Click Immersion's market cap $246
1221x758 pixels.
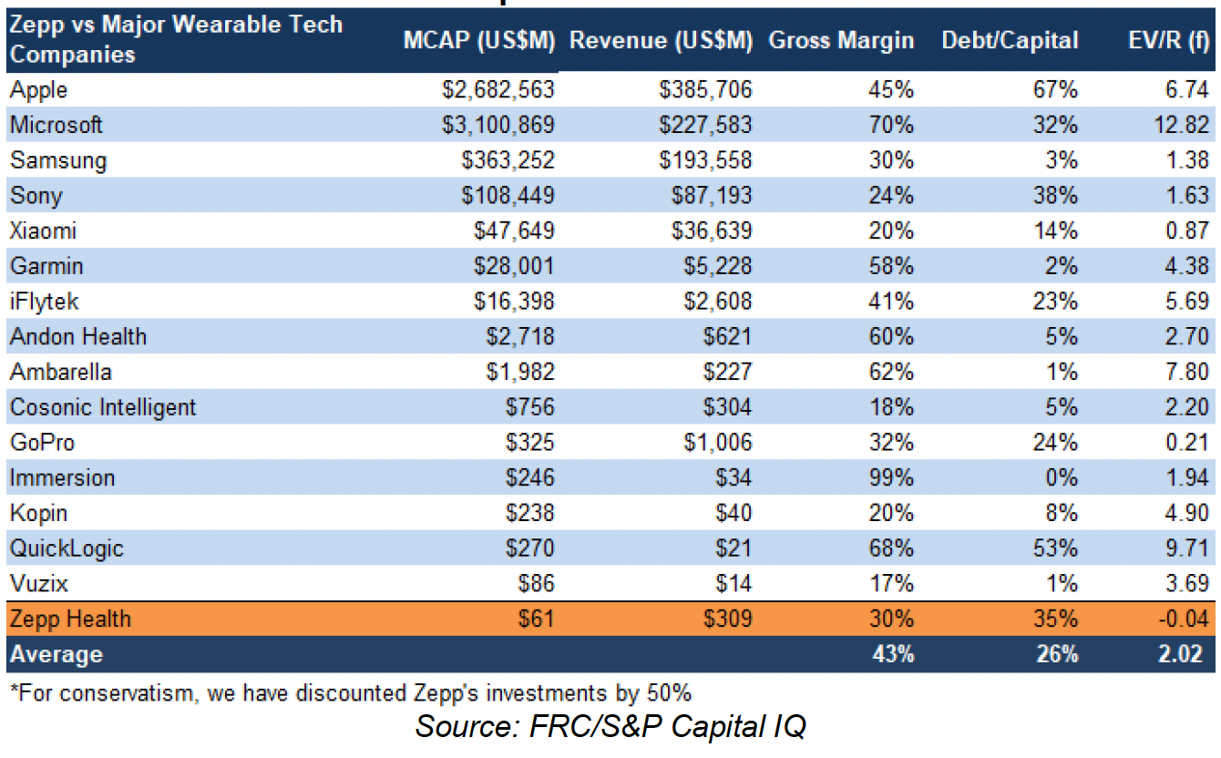tap(529, 477)
